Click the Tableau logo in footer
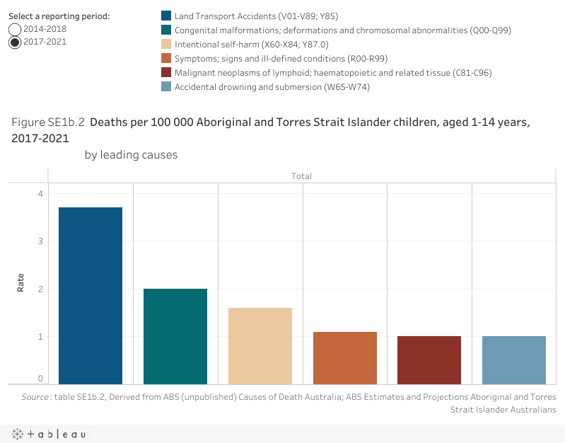Screen dimensions: 565x443 tap(47, 434)
